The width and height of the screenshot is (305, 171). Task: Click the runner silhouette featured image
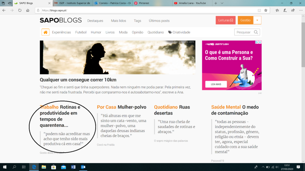[117, 57]
